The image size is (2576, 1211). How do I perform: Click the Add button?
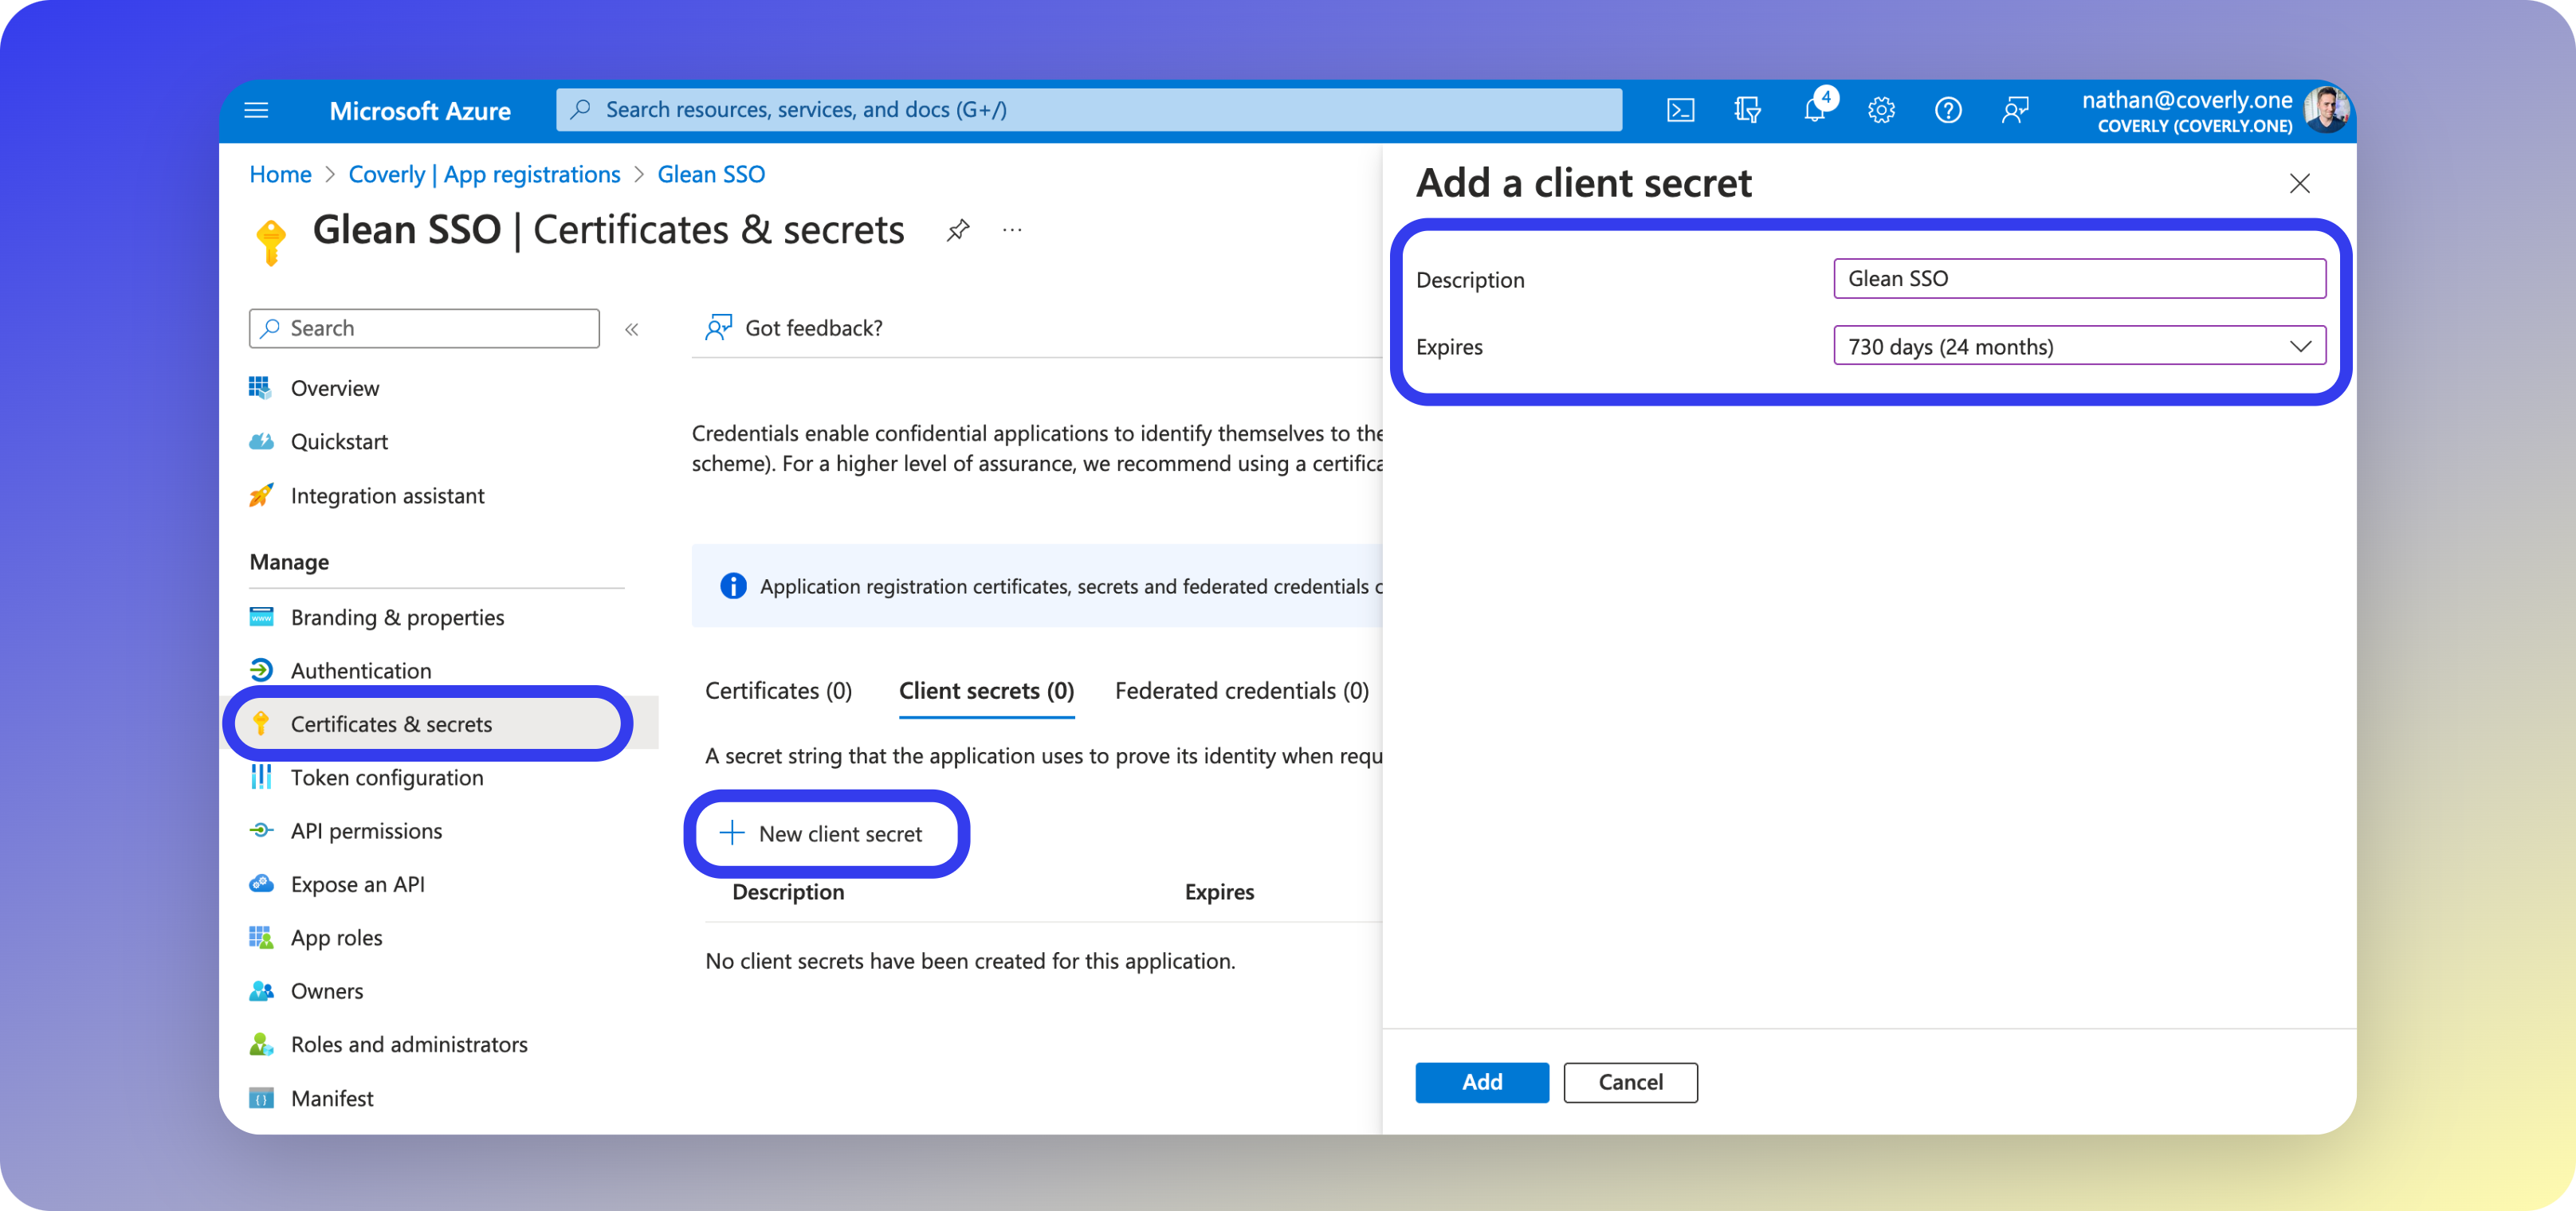[1481, 1082]
